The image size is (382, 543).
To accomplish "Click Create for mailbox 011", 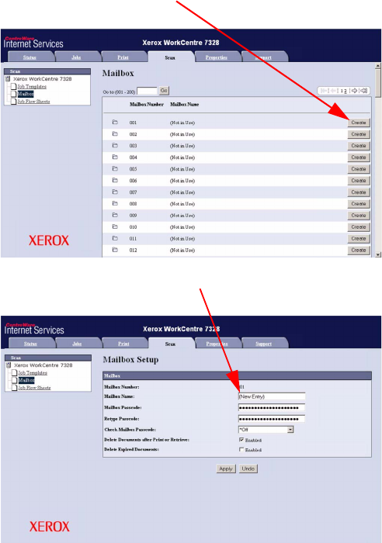I will [359, 239].
